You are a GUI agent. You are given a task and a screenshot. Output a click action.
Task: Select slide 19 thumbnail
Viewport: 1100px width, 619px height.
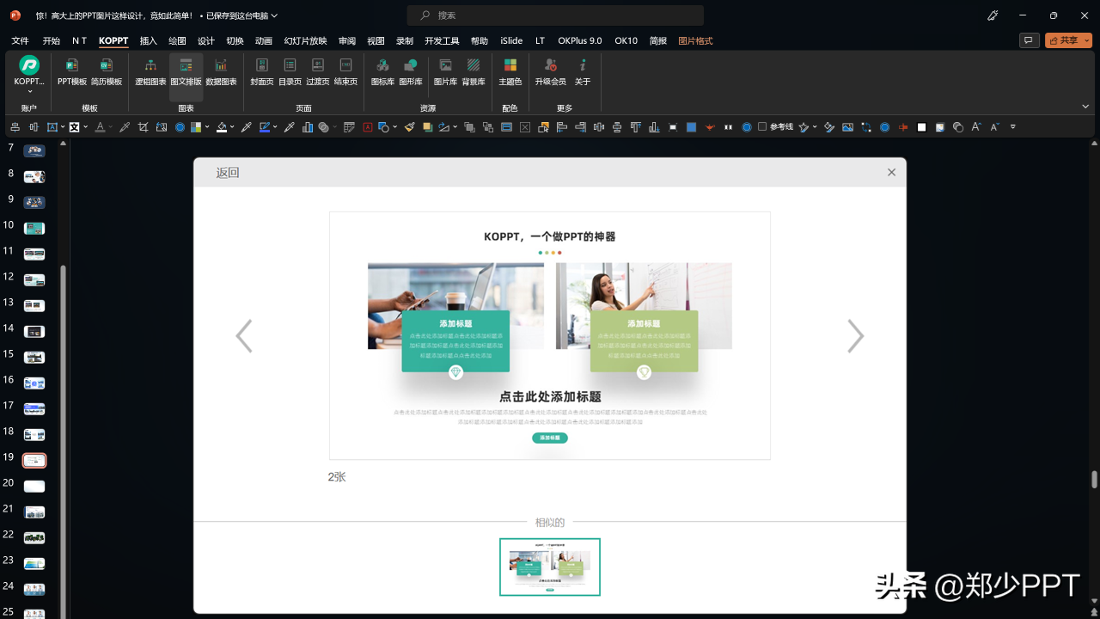(34, 461)
